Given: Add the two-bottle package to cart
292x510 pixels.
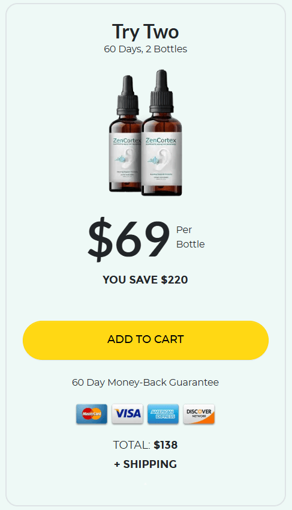Looking at the screenshot, I should [x=146, y=340].
